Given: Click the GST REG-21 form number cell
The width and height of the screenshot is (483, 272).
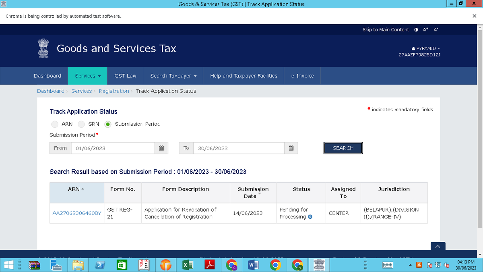Looking at the screenshot, I should point(123,213).
